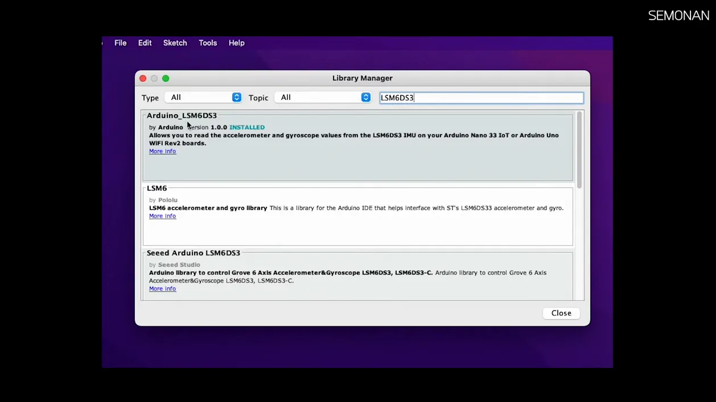Open More info for Arduino_LSM6DS3 library

(x=162, y=152)
